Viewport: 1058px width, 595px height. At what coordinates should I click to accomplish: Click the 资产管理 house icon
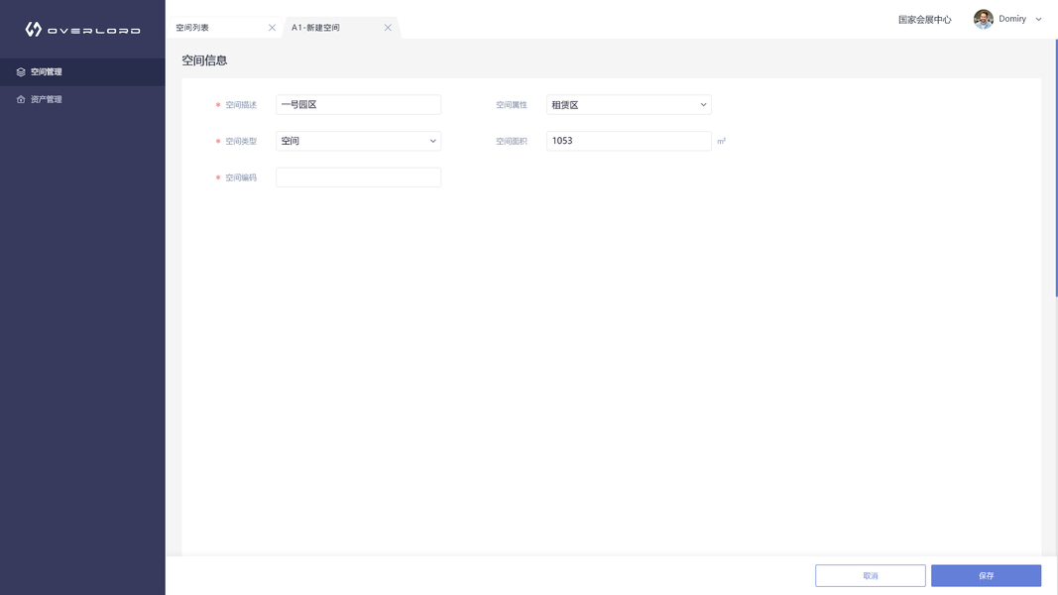[x=21, y=99]
